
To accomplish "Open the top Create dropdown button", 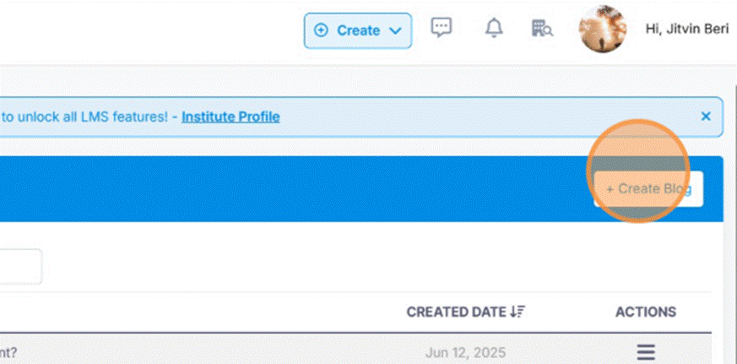I will (x=358, y=30).
